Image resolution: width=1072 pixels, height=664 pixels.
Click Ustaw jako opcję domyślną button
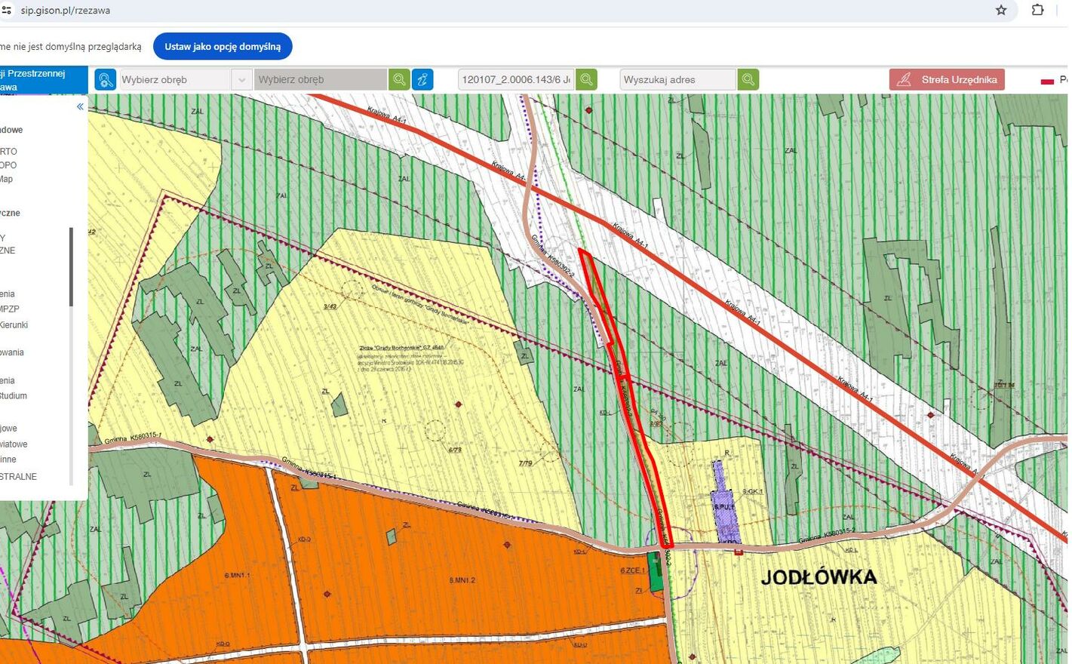pyautogui.click(x=223, y=46)
